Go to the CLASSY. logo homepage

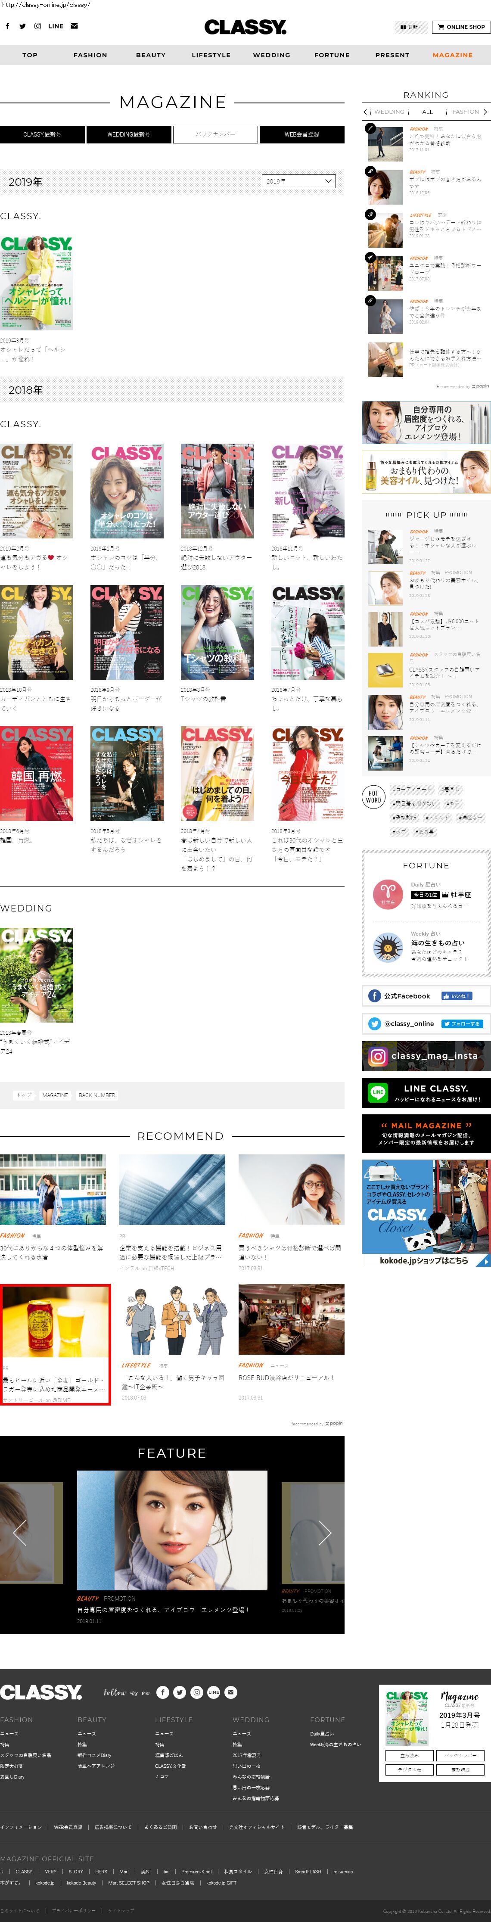tap(245, 27)
